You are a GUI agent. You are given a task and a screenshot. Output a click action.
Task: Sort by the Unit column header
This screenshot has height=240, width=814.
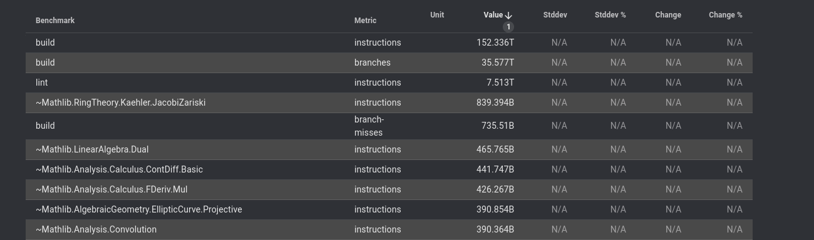pos(437,15)
